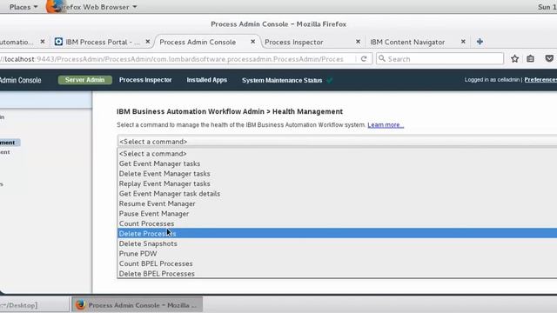
Task: Choose Count BPEL Processes option
Action: [337, 263]
